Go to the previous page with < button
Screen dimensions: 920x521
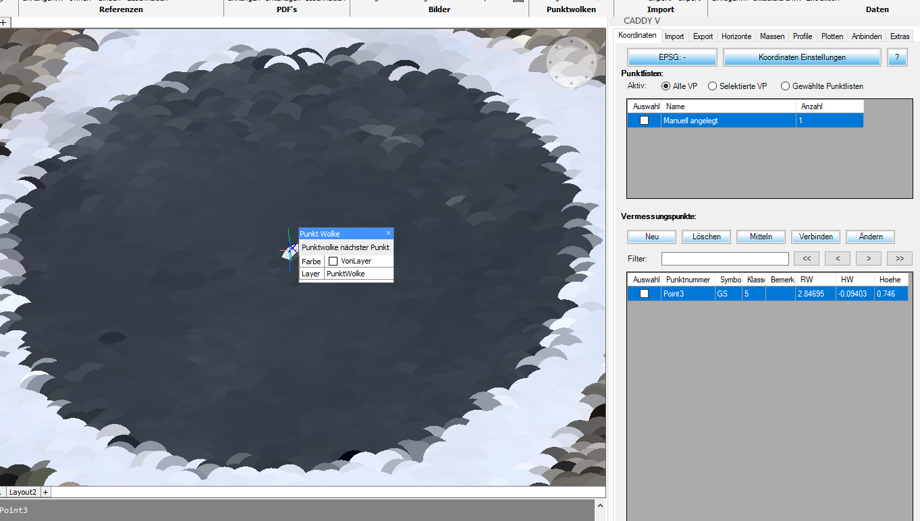(x=837, y=258)
